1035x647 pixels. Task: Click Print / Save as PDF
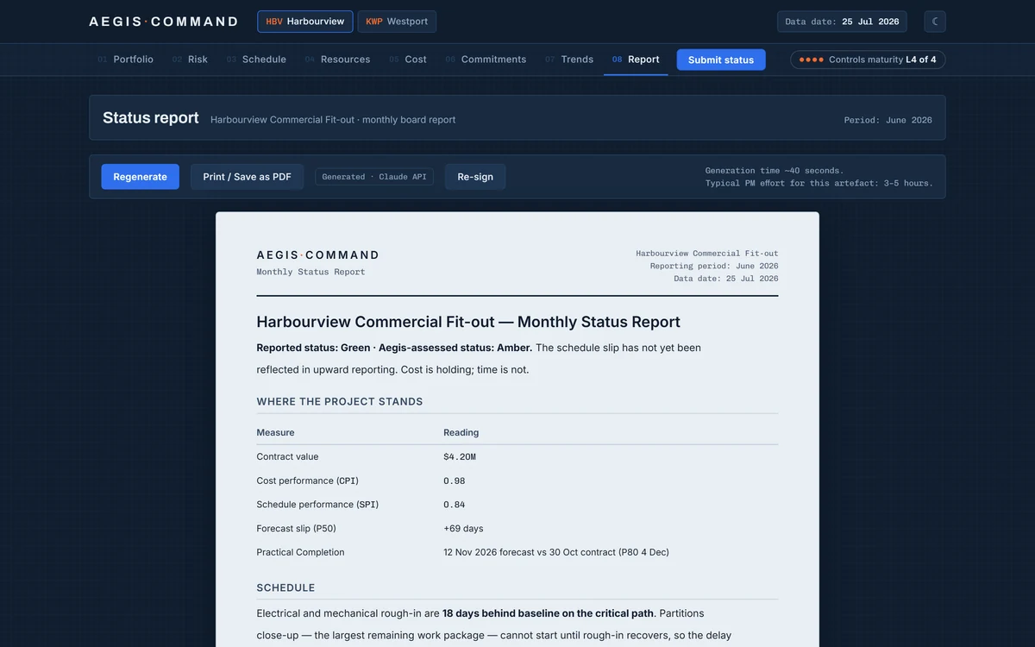click(x=247, y=177)
